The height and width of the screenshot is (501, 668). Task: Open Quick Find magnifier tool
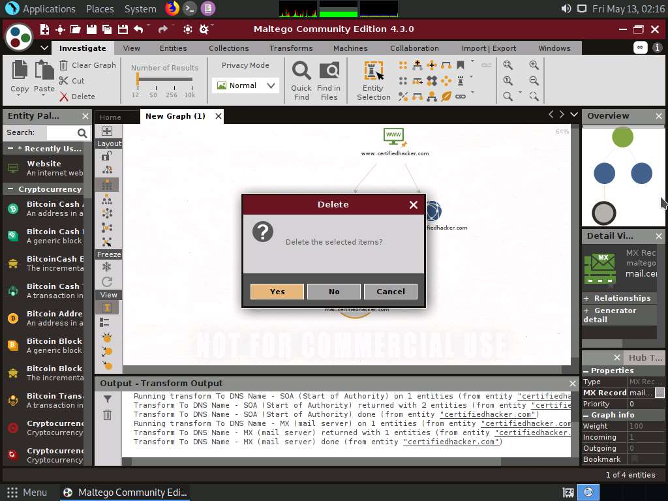pos(301,81)
